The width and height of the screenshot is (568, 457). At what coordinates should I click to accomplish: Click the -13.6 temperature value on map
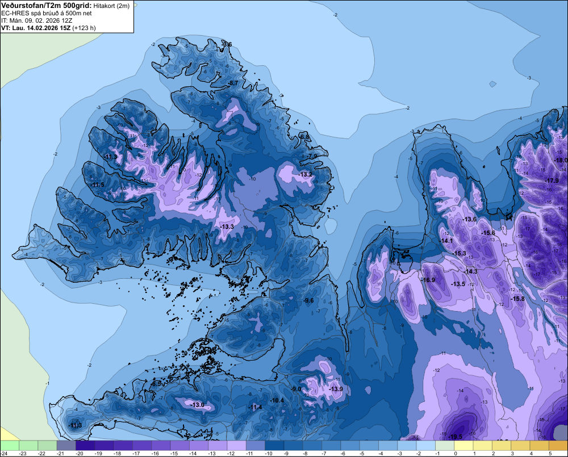pos(470,220)
